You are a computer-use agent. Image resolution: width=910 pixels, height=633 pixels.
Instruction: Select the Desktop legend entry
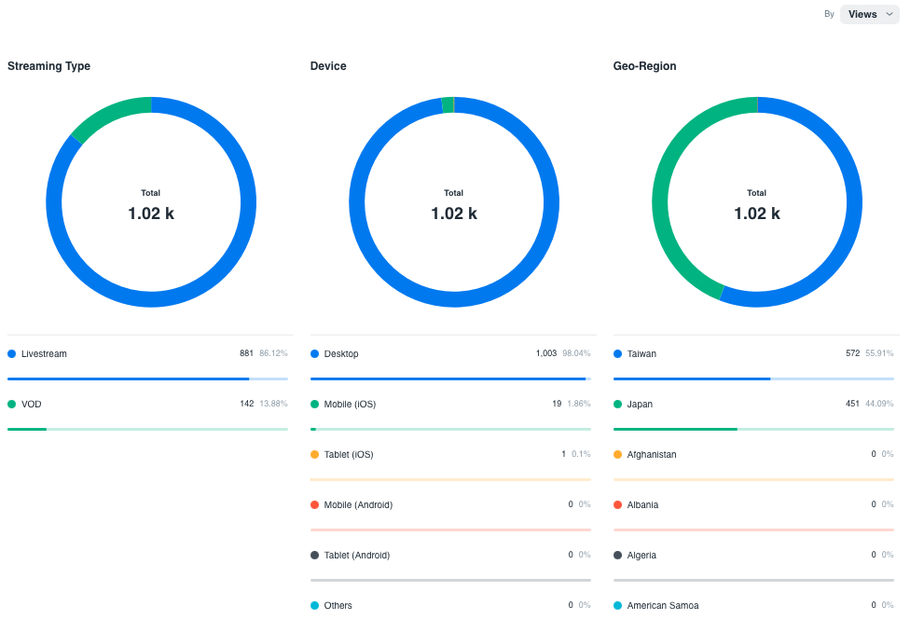pos(341,354)
